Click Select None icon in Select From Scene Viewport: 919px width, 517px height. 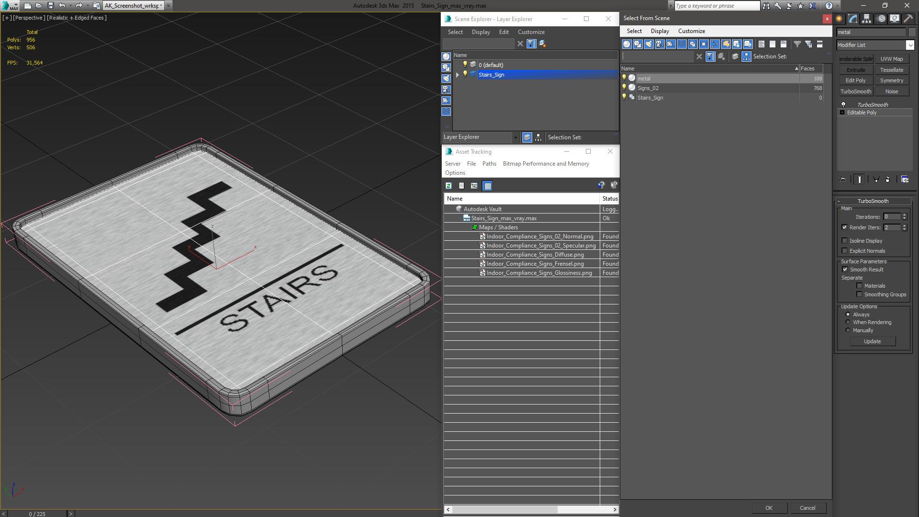(773, 44)
